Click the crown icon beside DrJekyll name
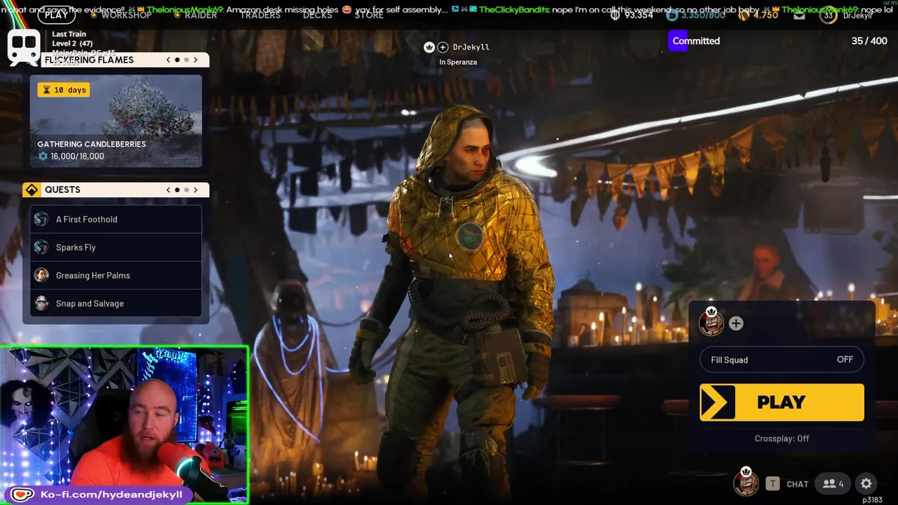 (429, 47)
